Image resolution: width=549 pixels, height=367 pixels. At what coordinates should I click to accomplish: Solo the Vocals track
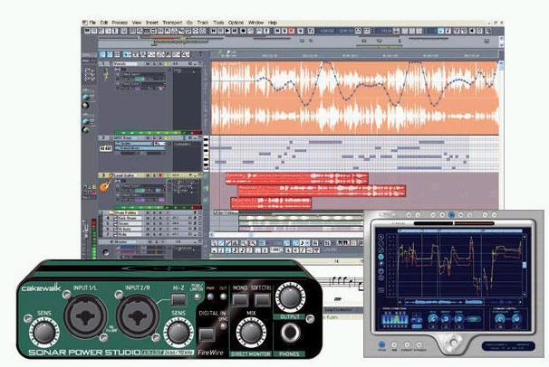(154, 63)
